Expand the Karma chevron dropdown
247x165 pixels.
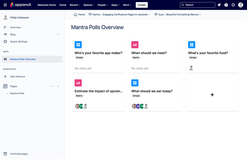(149, 14)
